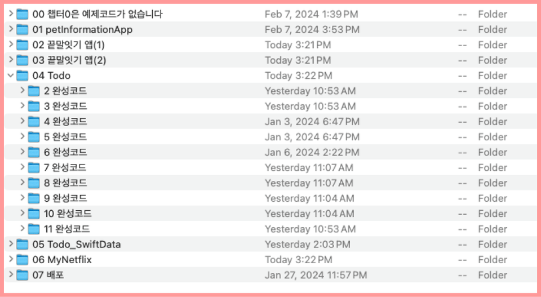This screenshot has width=541, height=297.
Task: Expand the 03 끝말잇기 앱(2) folder
Action: tap(11, 60)
